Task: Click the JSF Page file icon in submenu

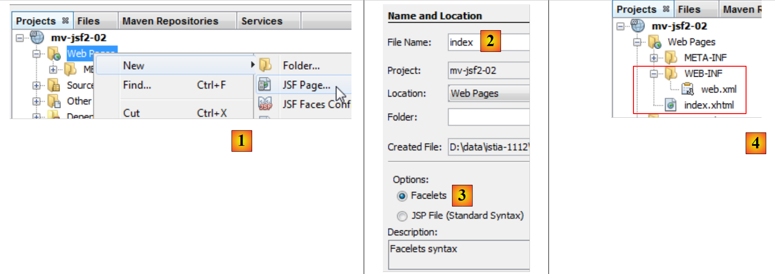Action: pyautogui.click(x=265, y=85)
